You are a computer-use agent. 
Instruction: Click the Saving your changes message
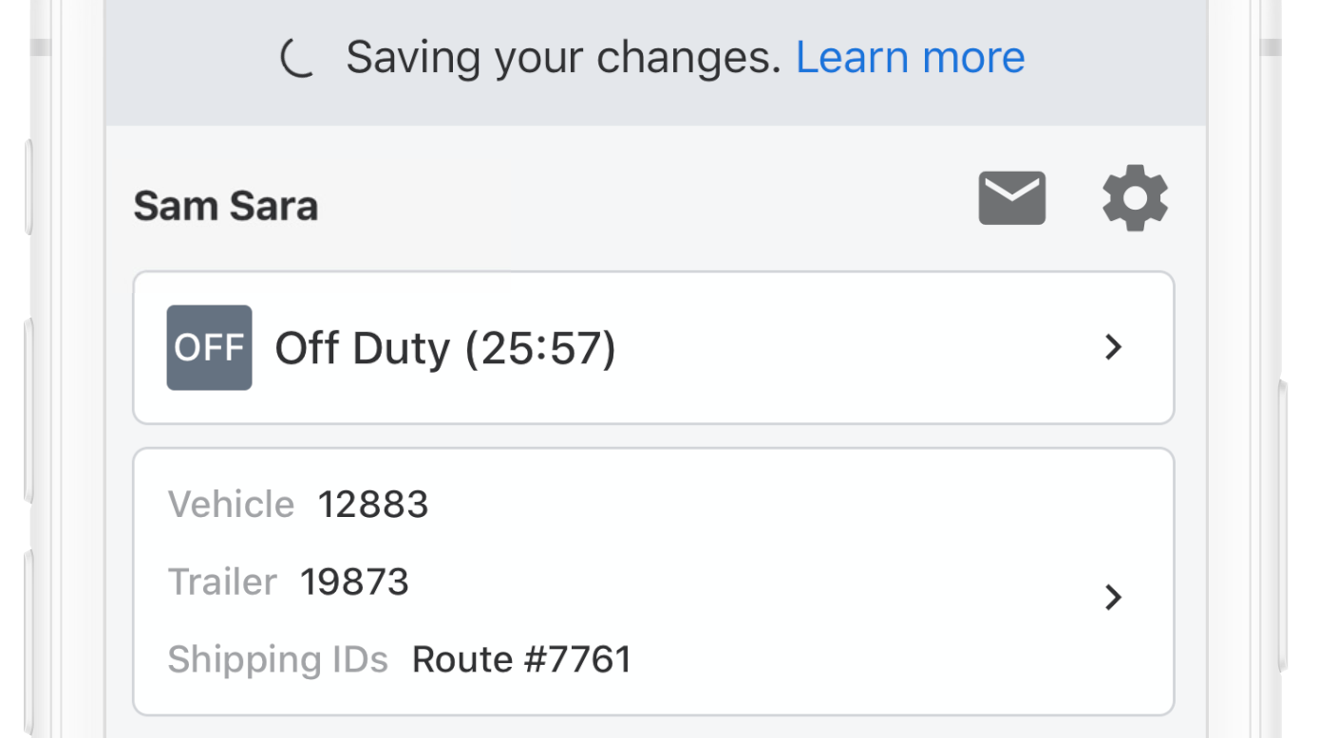point(562,58)
